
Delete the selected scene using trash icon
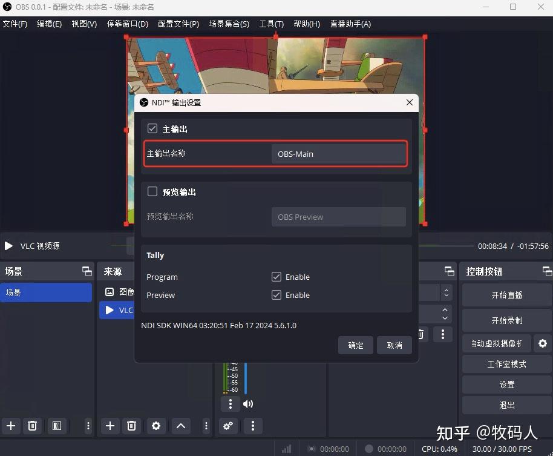(32, 426)
